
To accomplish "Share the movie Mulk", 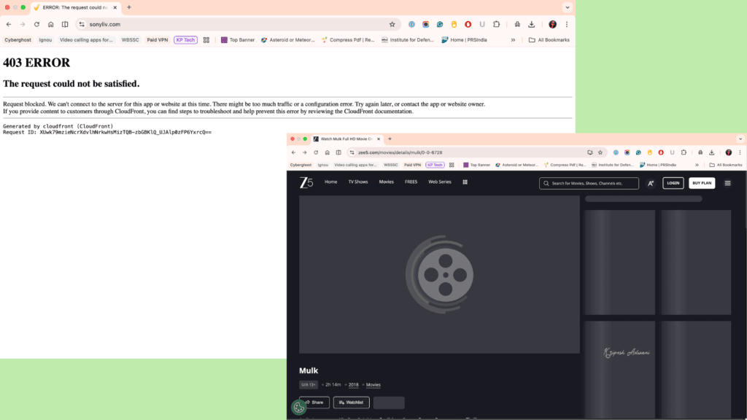I will tap(314, 402).
